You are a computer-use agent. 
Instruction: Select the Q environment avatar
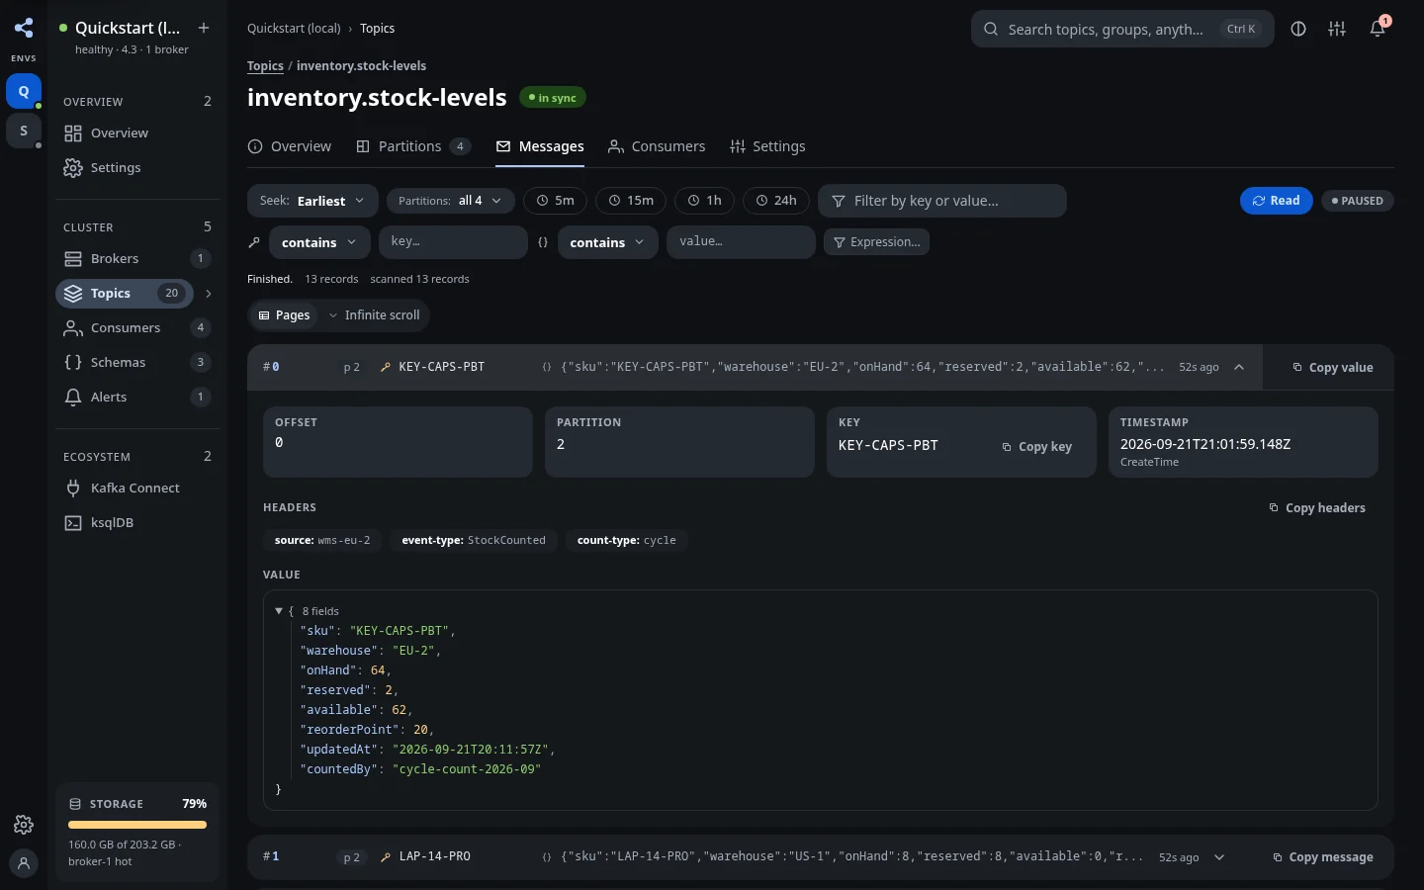pyautogui.click(x=24, y=91)
